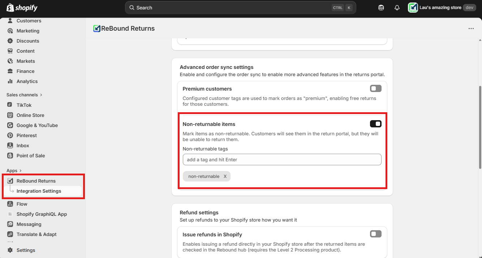Click the ReBound Returns page title
The width and height of the screenshot is (482, 258).
point(128,29)
